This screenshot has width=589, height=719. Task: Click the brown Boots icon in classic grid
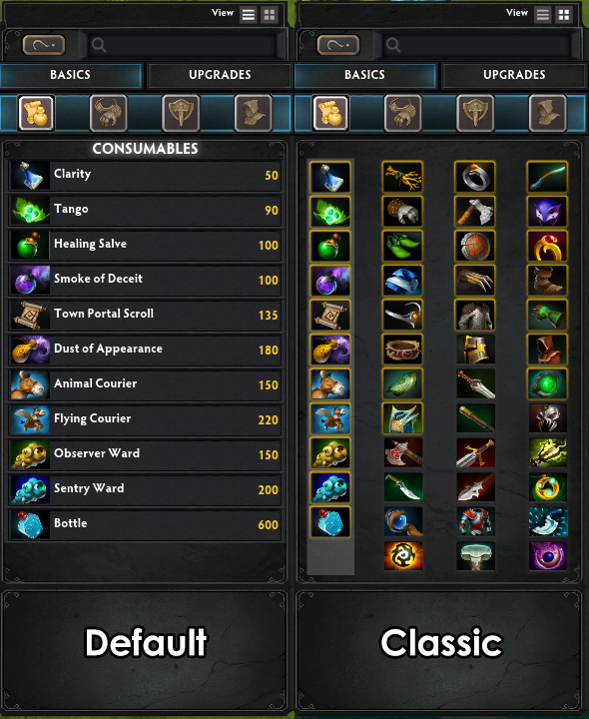(547, 281)
